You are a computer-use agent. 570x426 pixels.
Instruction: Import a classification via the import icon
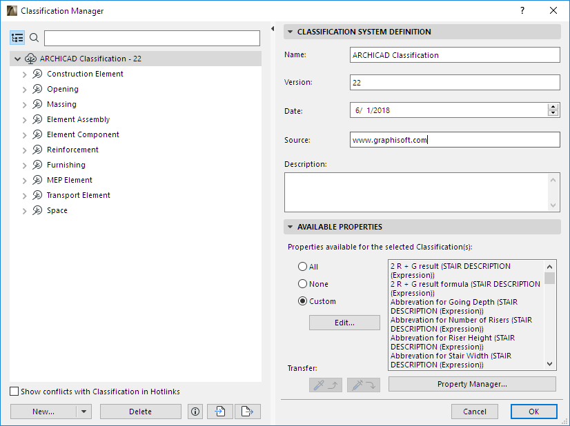(x=218, y=411)
